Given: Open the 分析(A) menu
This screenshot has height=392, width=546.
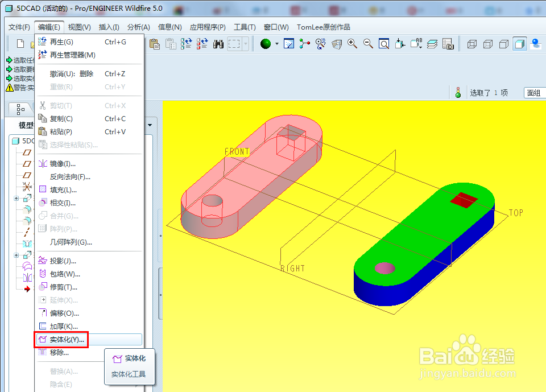Looking at the screenshot, I should (138, 27).
